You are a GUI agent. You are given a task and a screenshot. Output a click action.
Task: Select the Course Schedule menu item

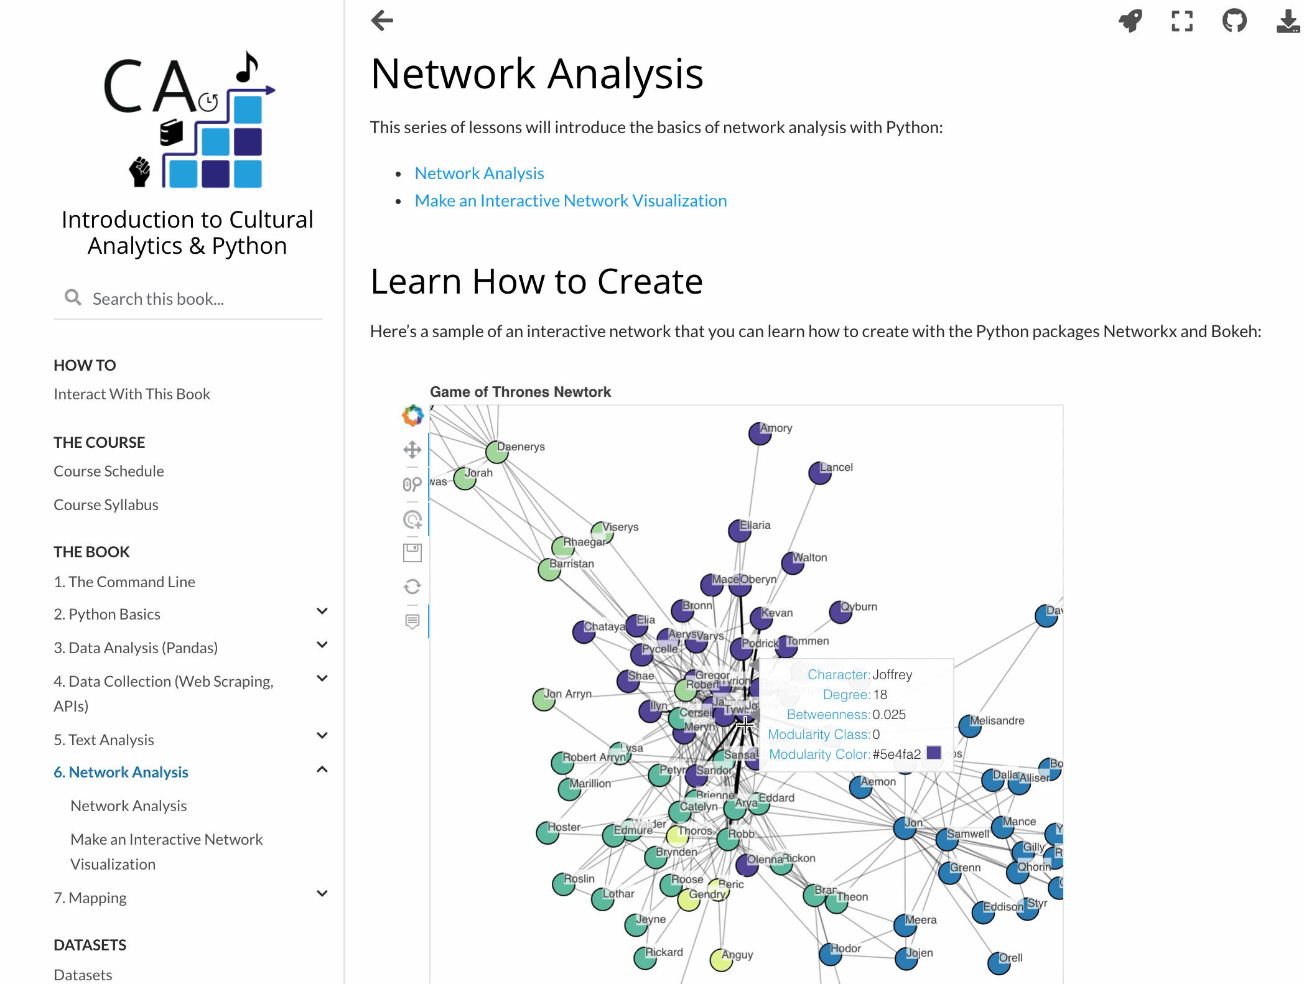[108, 470]
